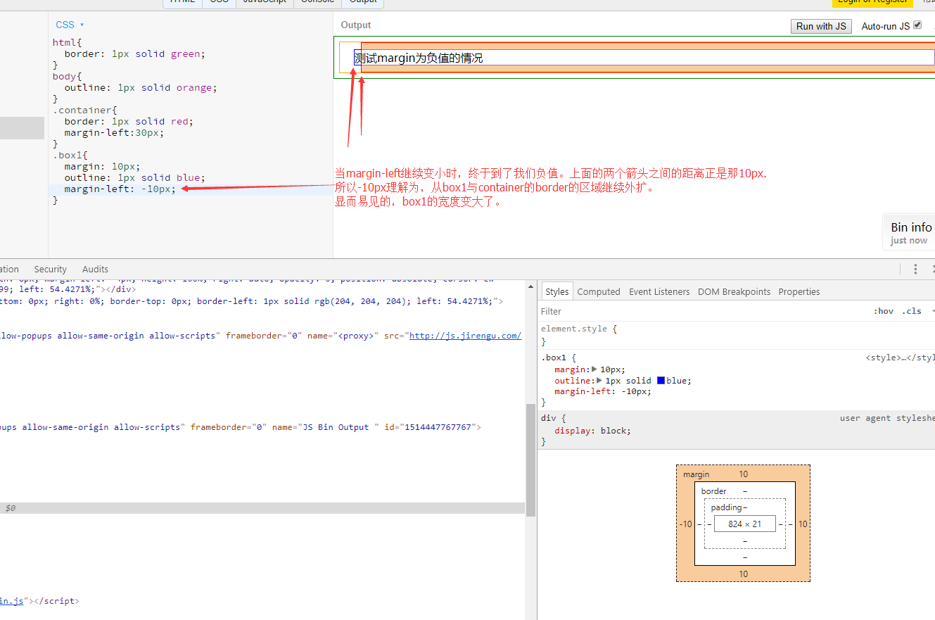Select the JS Bin Output iframe row
The width and height of the screenshot is (935, 620).
point(241,427)
